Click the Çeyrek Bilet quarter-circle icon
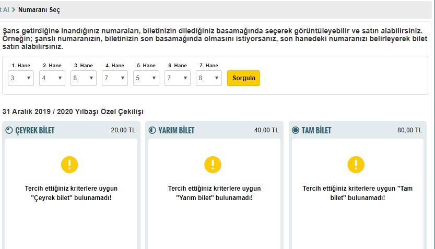This screenshot has width=435, height=249. tap(9, 130)
